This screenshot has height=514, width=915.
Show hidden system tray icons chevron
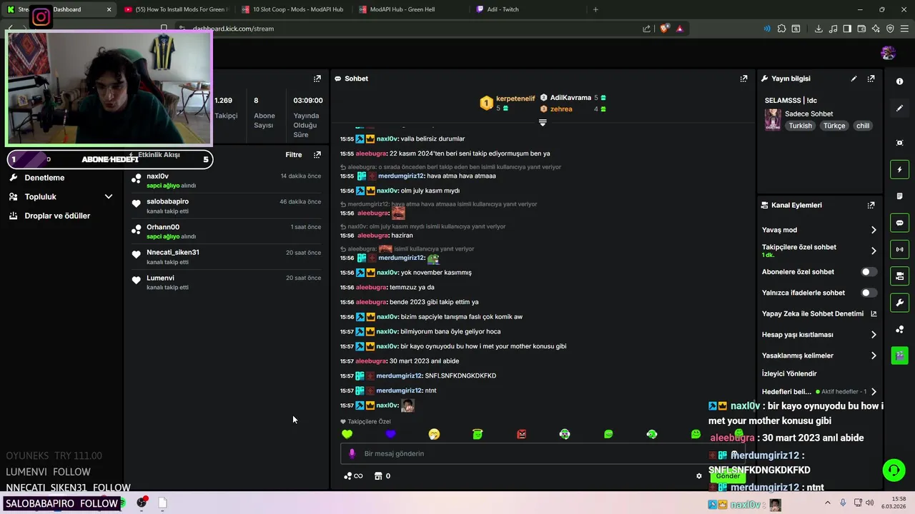828,503
